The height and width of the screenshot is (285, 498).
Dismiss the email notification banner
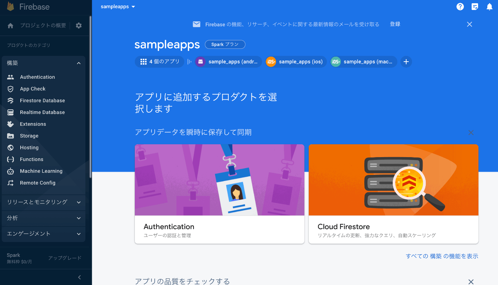470,24
